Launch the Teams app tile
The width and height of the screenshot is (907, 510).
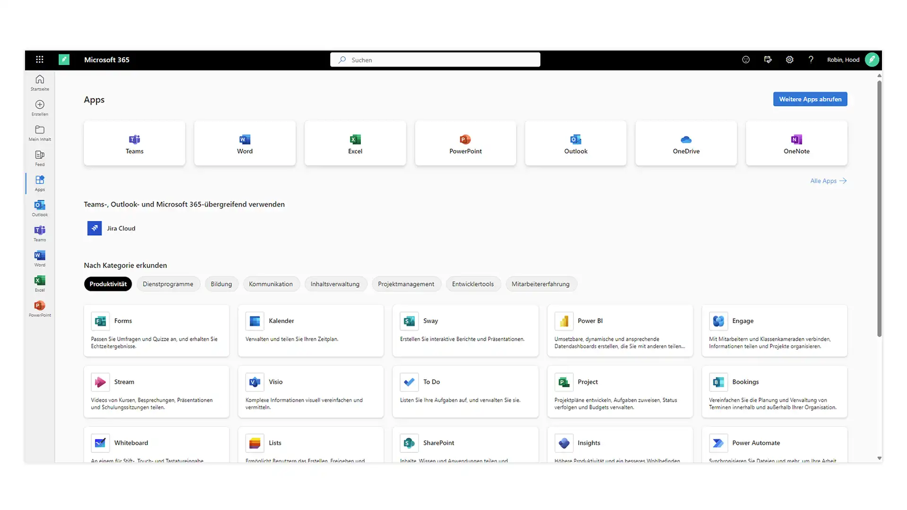[135, 143]
